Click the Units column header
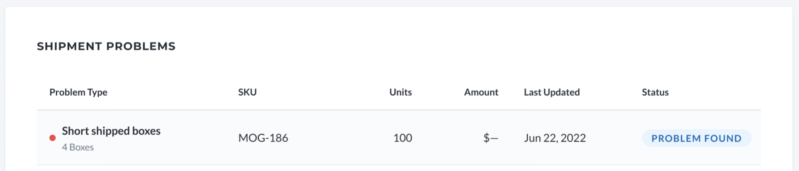This screenshot has width=799, height=171. pos(400,92)
